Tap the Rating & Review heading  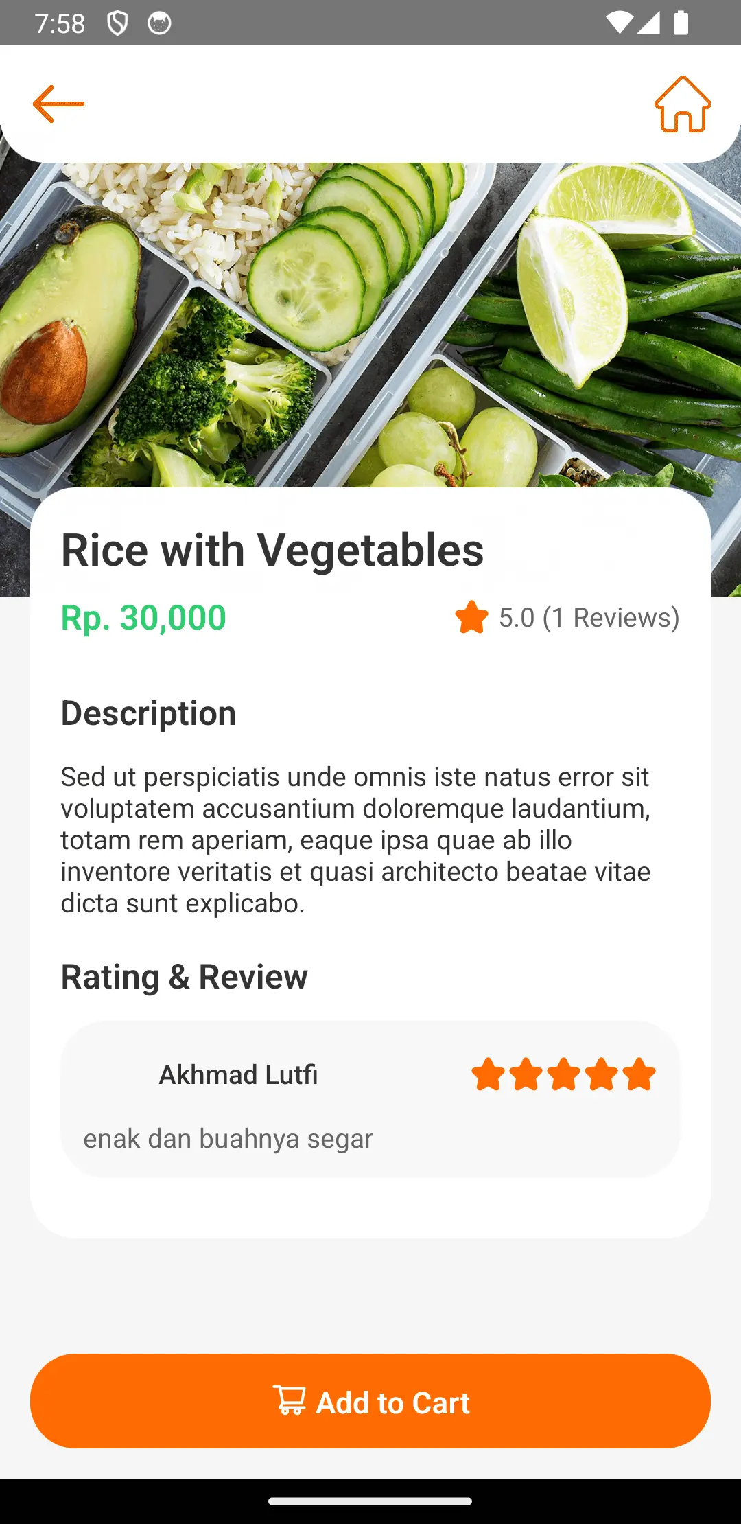tap(184, 977)
